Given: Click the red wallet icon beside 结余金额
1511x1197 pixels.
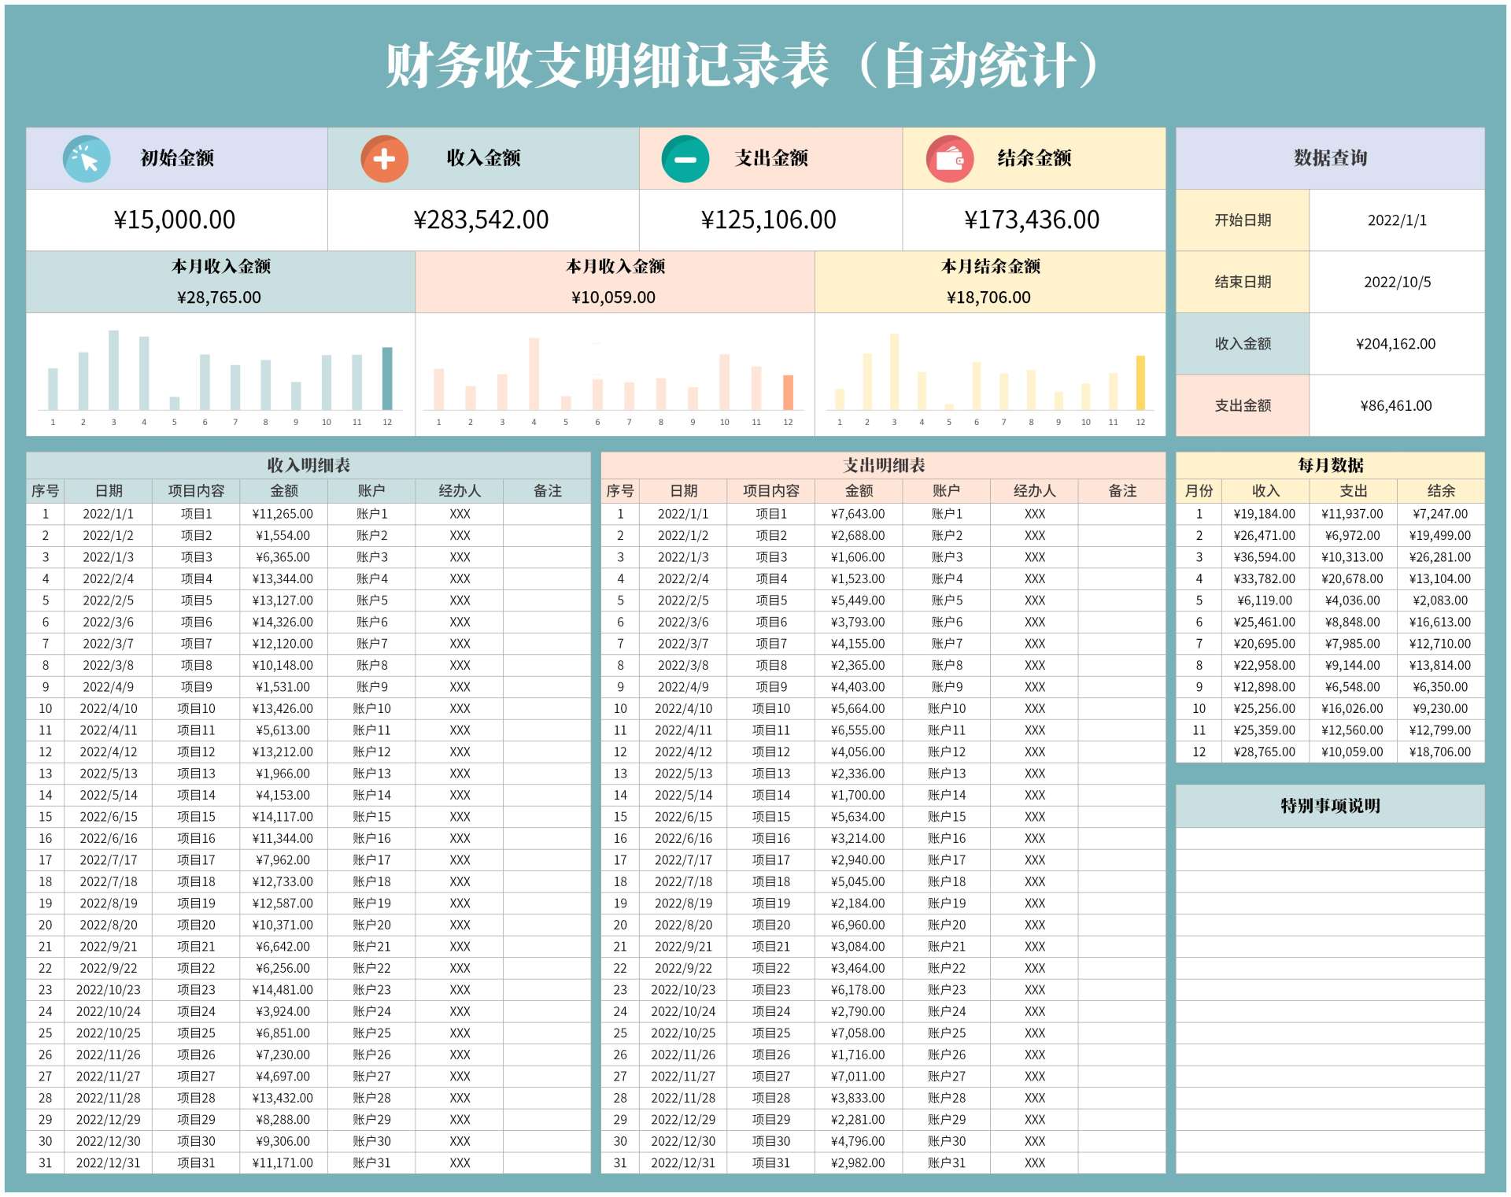Looking at the screenshot, I should pos(949,158).
